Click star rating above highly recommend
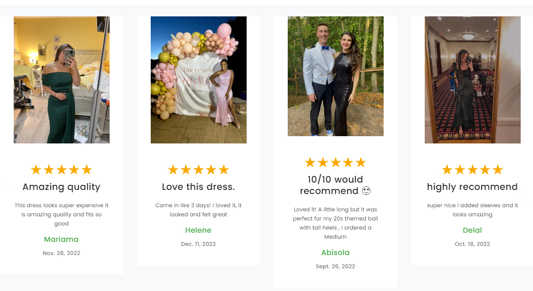 point(473,169)
